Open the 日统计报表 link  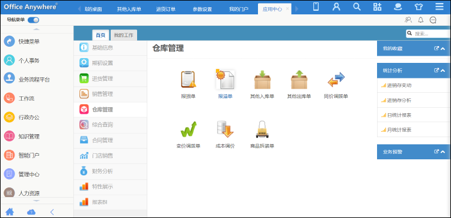399,115
